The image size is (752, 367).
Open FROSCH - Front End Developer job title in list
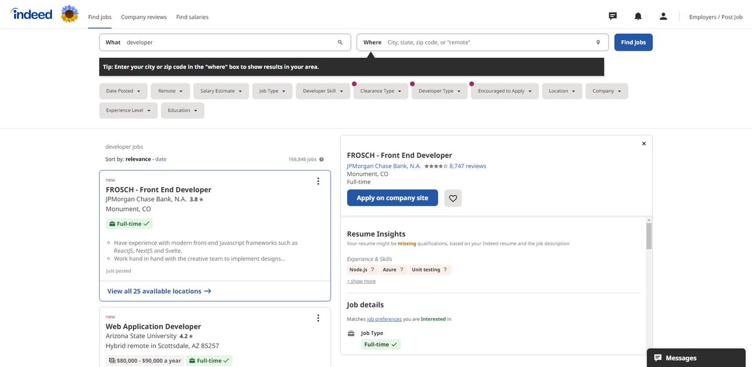(x=159, y=189)
